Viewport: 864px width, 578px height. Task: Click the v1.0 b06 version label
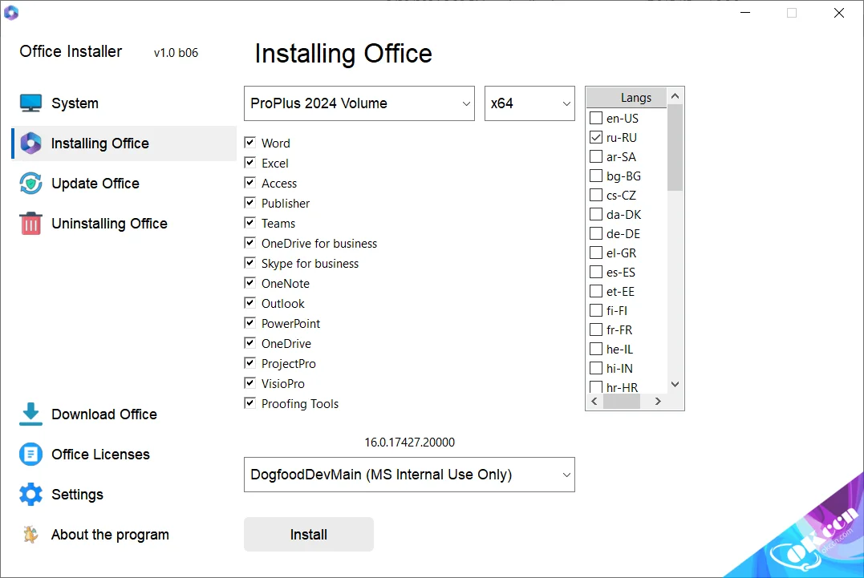point(176,53)
